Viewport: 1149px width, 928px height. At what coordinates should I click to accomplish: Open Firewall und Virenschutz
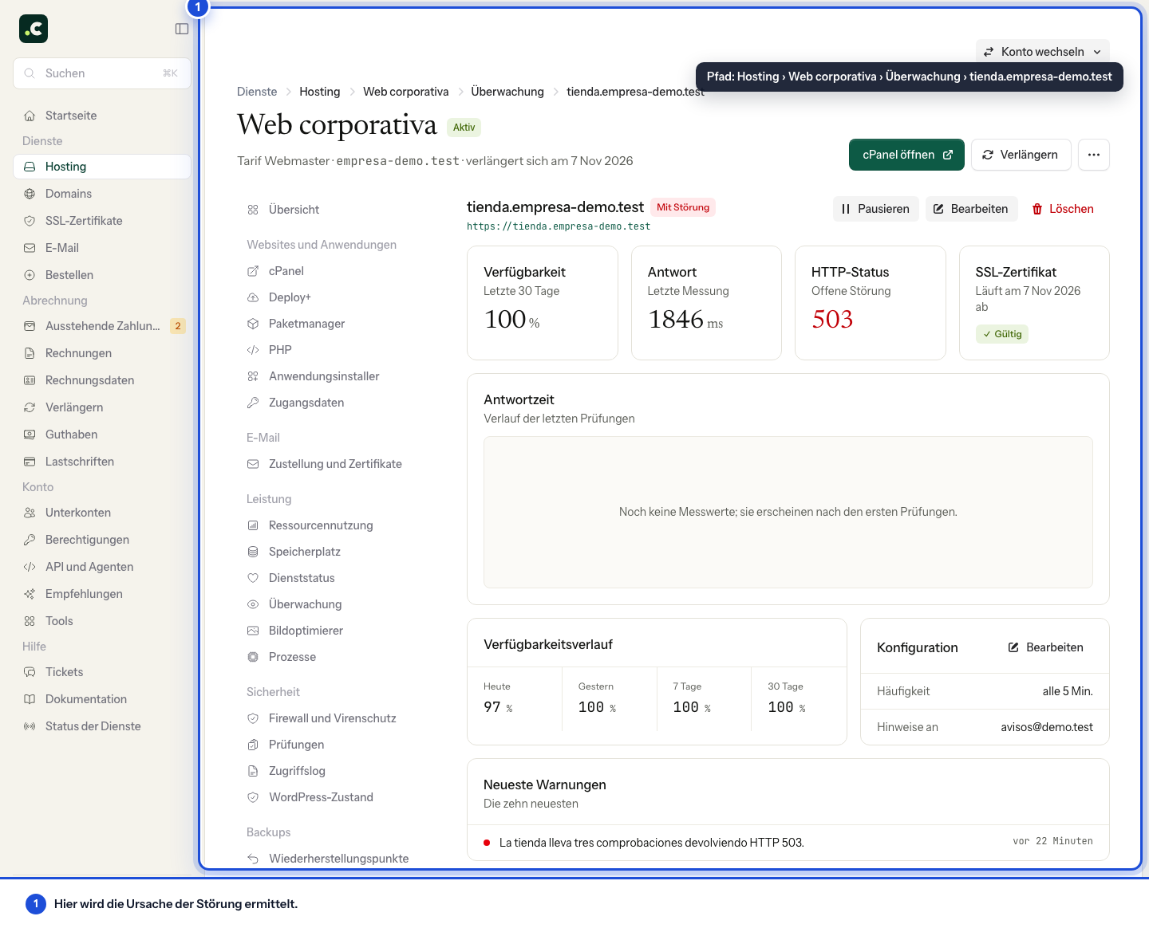341,718
